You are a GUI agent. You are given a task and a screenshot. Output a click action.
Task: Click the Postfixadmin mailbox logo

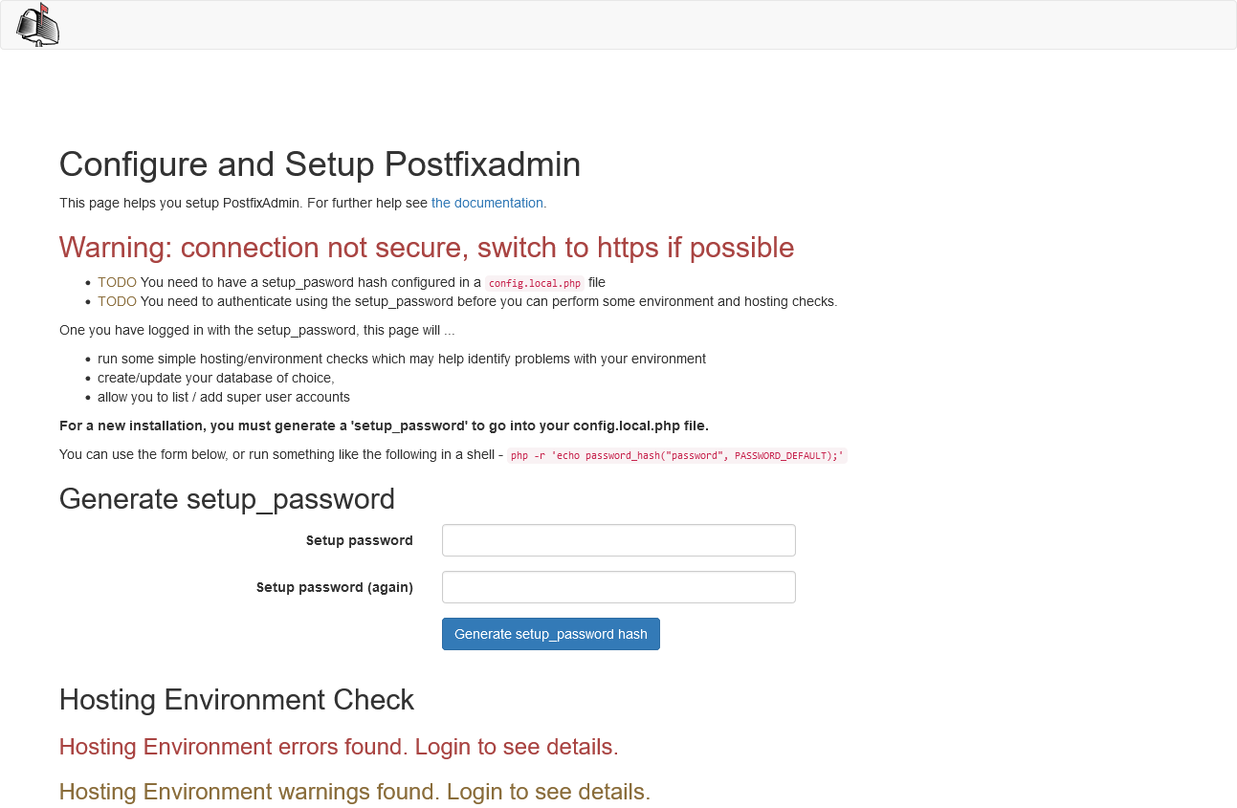click(x=38, y=25)
